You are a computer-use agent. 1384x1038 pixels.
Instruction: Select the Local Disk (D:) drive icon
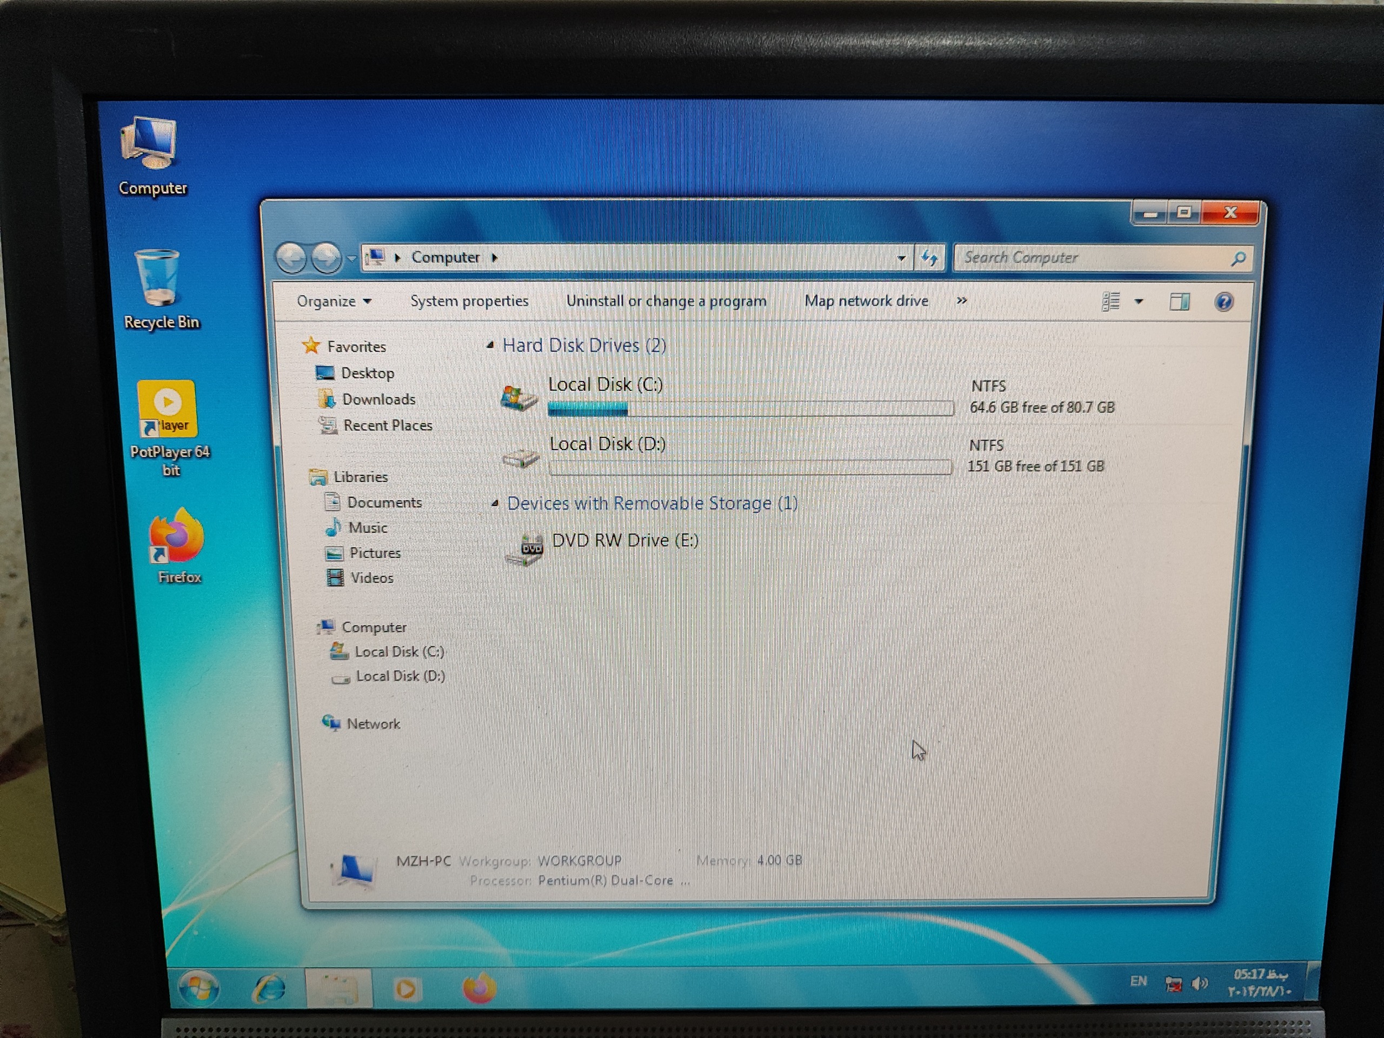(521, 457)
